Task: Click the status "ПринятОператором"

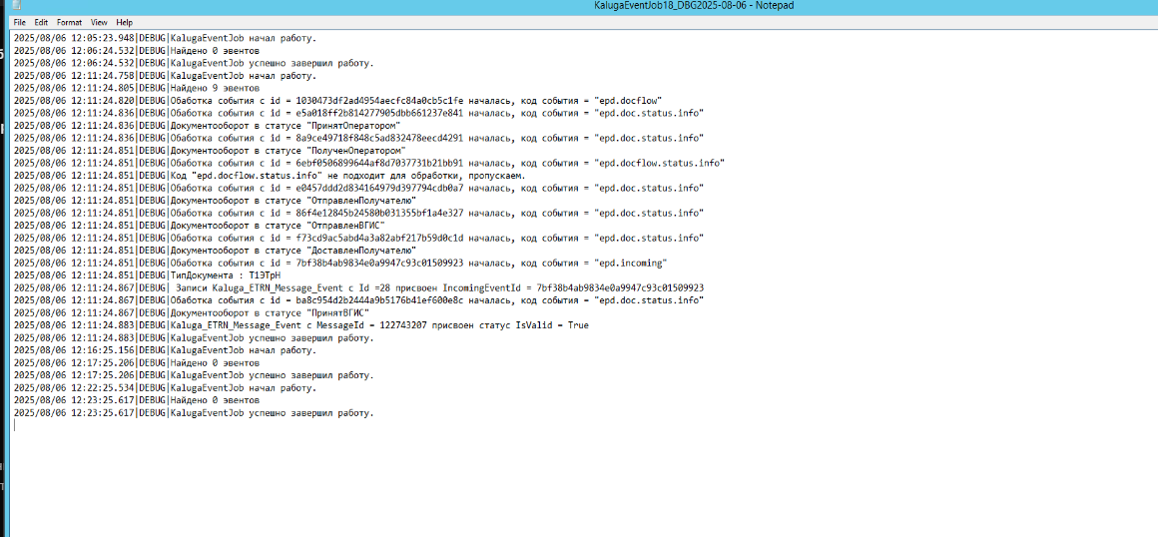Action: click(x=352, y=126)
